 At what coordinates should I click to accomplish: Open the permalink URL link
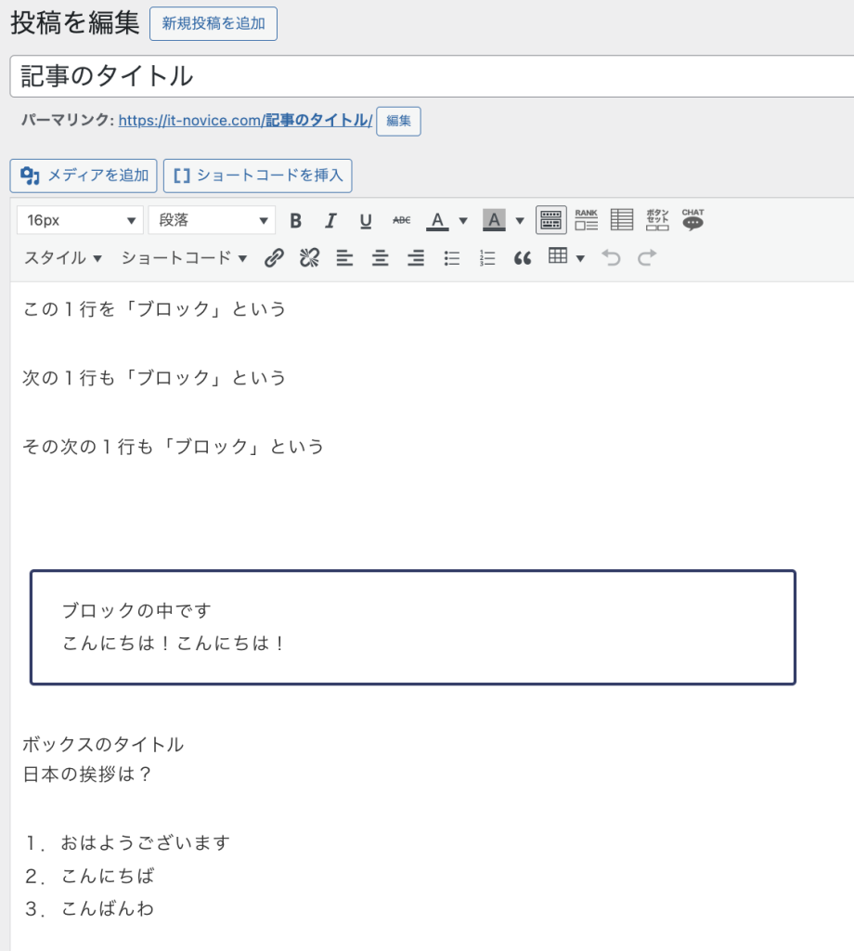coord(243,121)
